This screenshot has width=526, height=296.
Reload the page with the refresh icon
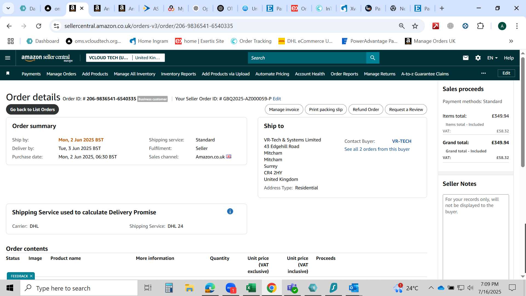[39, 26]
